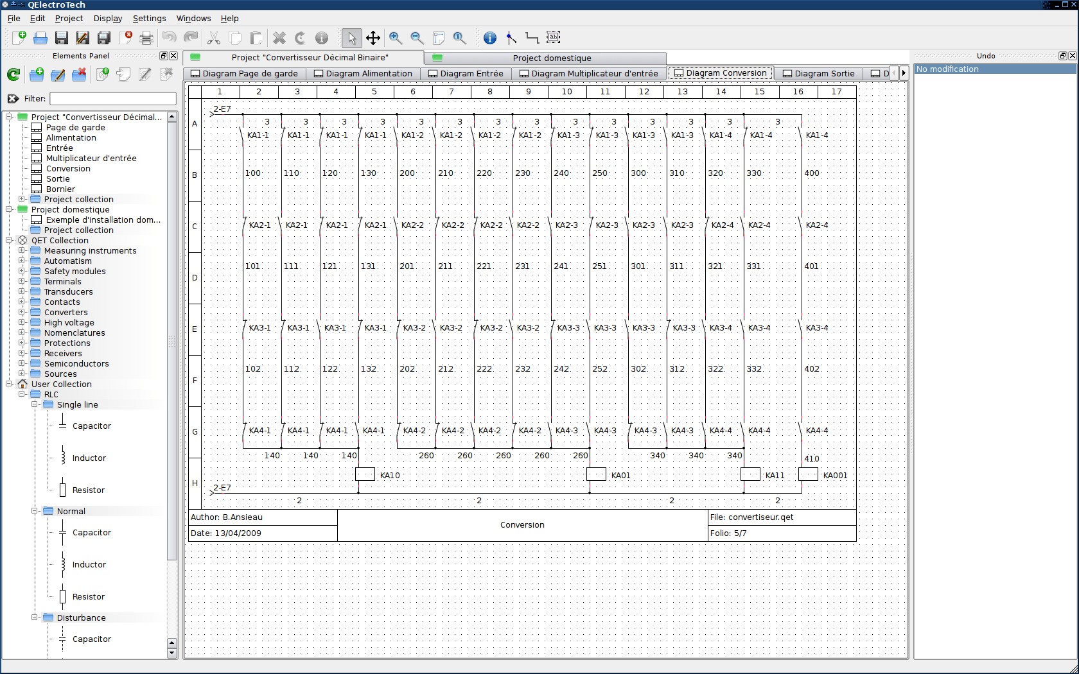Click the Zoom out magnifier icon

(x=417, y=38)
